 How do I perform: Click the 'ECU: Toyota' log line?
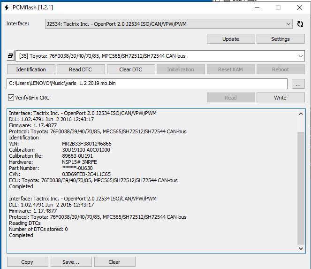click(x=93, y=180)
